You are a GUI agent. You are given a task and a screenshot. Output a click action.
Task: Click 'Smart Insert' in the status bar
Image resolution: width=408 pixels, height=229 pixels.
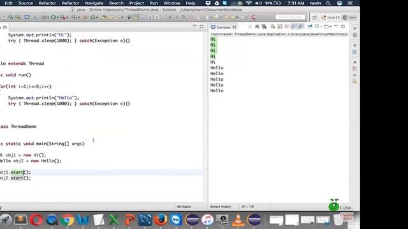click(220, 207)
